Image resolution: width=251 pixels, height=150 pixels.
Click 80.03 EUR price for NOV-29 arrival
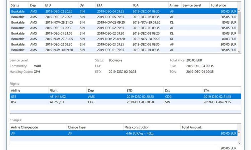point(229,22)
